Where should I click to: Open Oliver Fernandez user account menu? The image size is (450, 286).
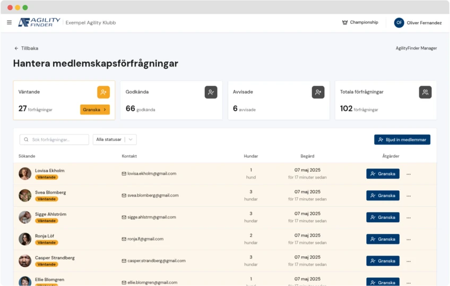coord(418,23)
